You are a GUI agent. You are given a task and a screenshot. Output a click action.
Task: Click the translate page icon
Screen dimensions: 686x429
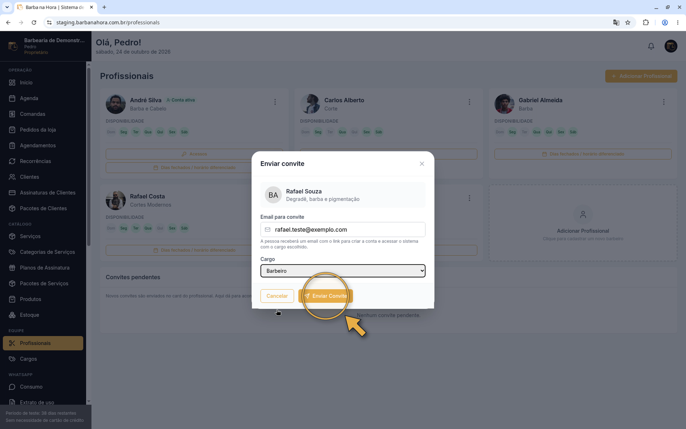(x=616, y=22)
